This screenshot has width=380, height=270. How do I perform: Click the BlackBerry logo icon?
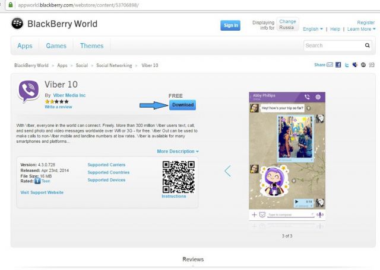click(17, 24)
